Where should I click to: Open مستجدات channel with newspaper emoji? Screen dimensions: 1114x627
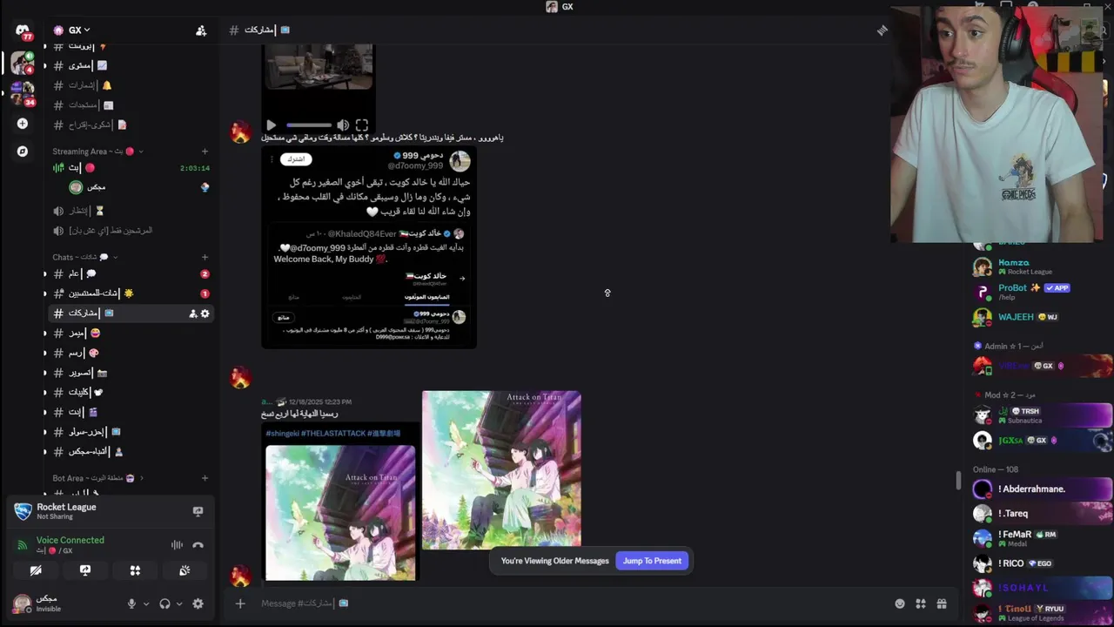pyautogui.click(x=131, y=105)
